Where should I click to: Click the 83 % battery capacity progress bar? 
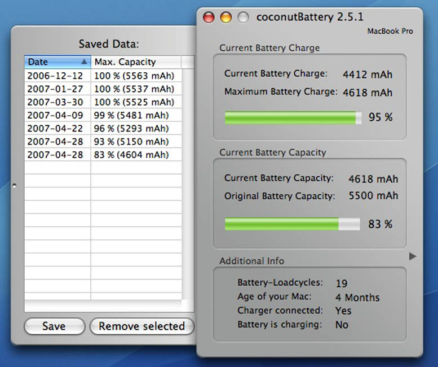[293, 224]
